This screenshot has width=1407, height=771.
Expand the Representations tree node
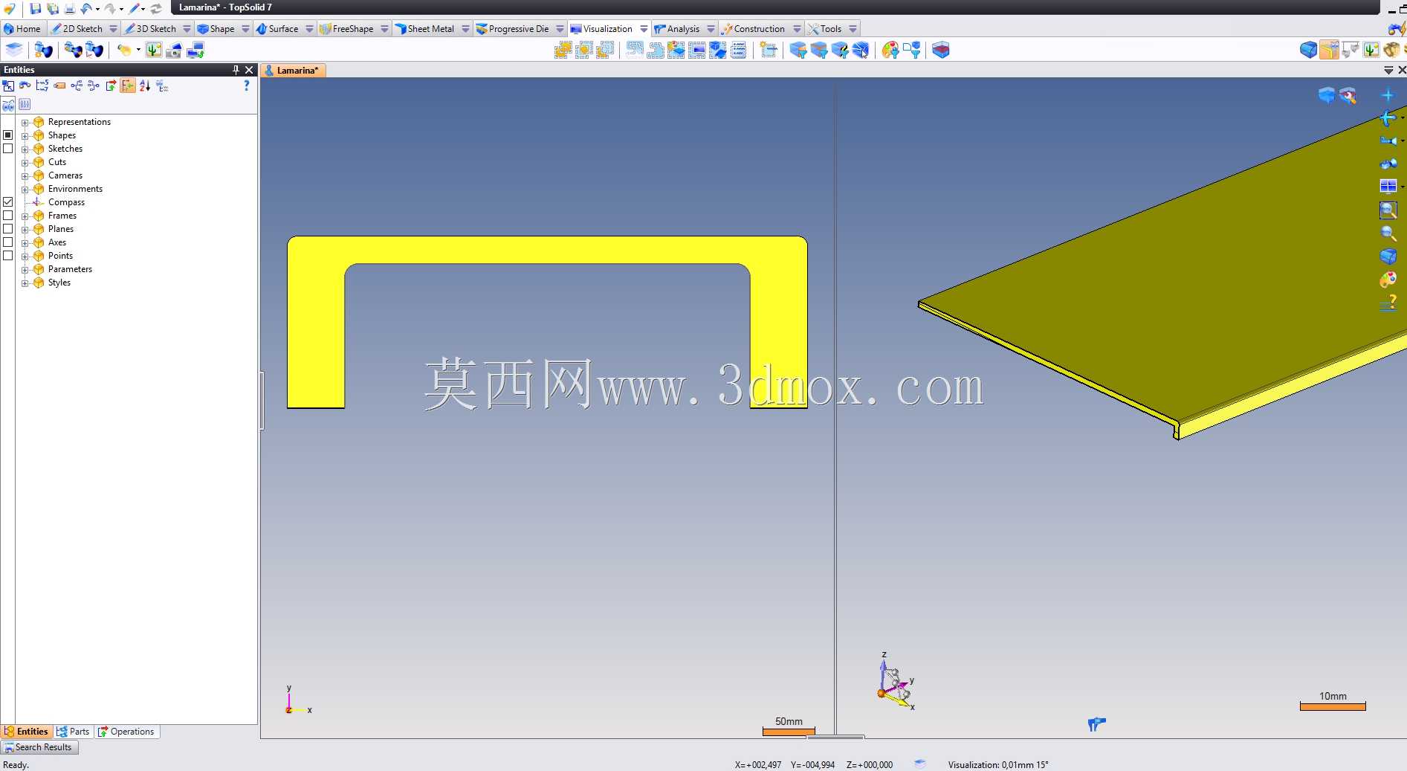click(25, 122)
